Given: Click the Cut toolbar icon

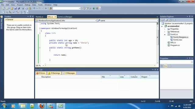Looking at the screenshot, I should [23, 8].
